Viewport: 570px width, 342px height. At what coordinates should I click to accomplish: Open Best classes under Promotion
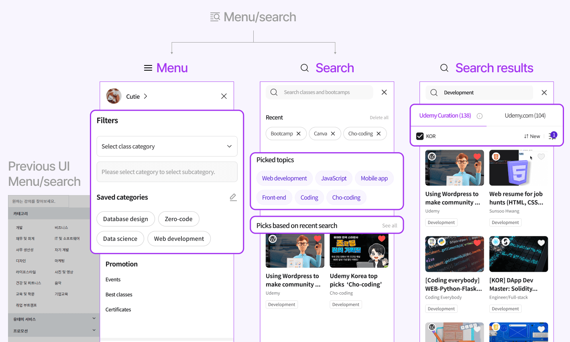[x=119, y=295]
